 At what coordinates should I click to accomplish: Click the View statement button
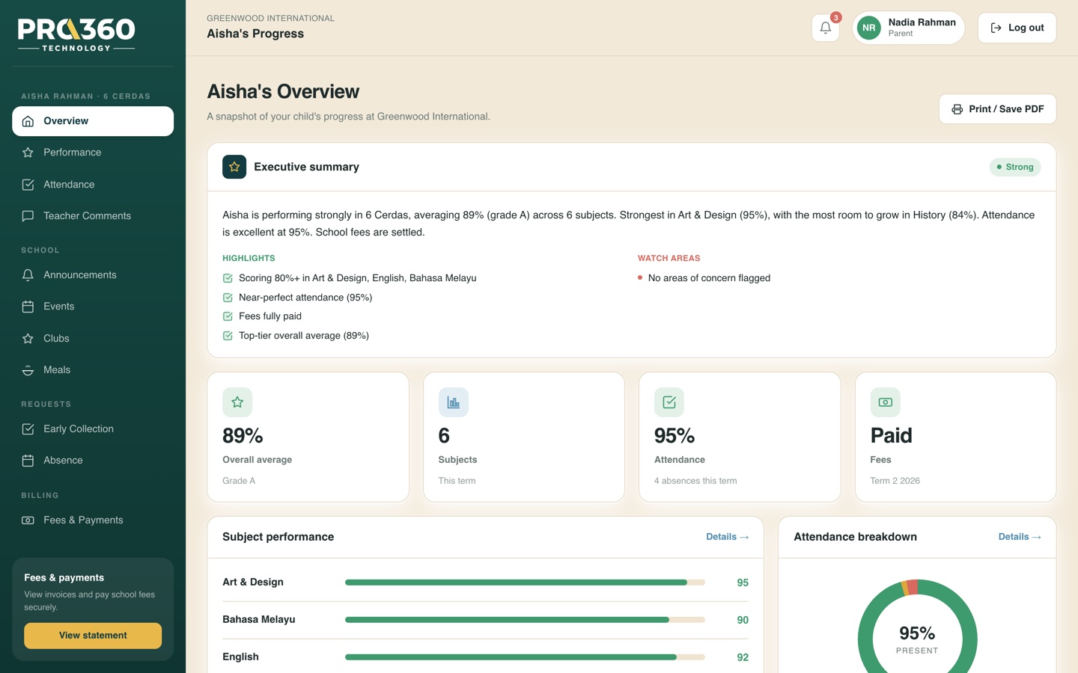[x=93, y=636]
